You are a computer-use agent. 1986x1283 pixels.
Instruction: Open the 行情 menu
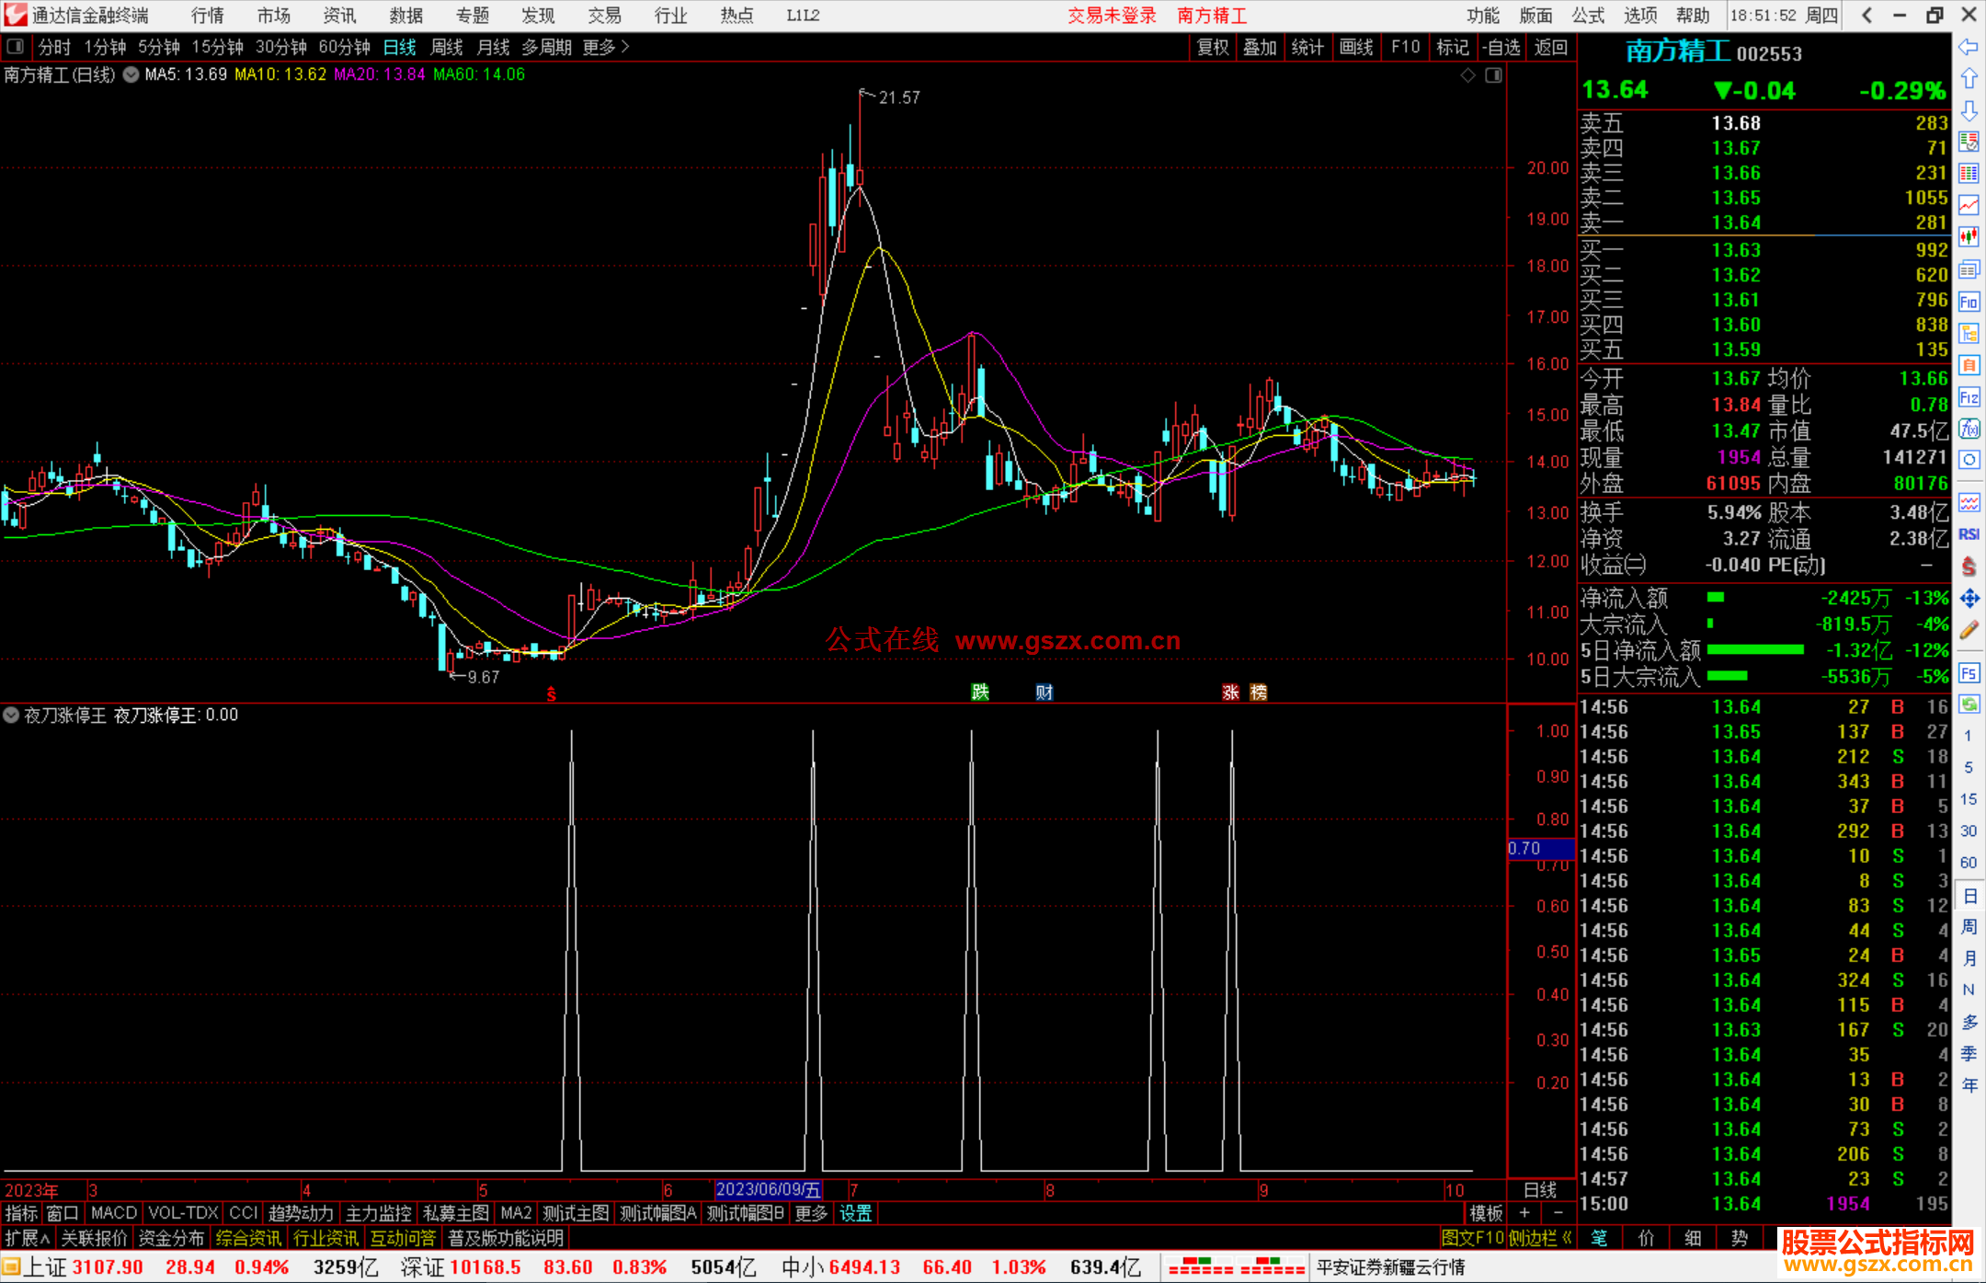208,16
